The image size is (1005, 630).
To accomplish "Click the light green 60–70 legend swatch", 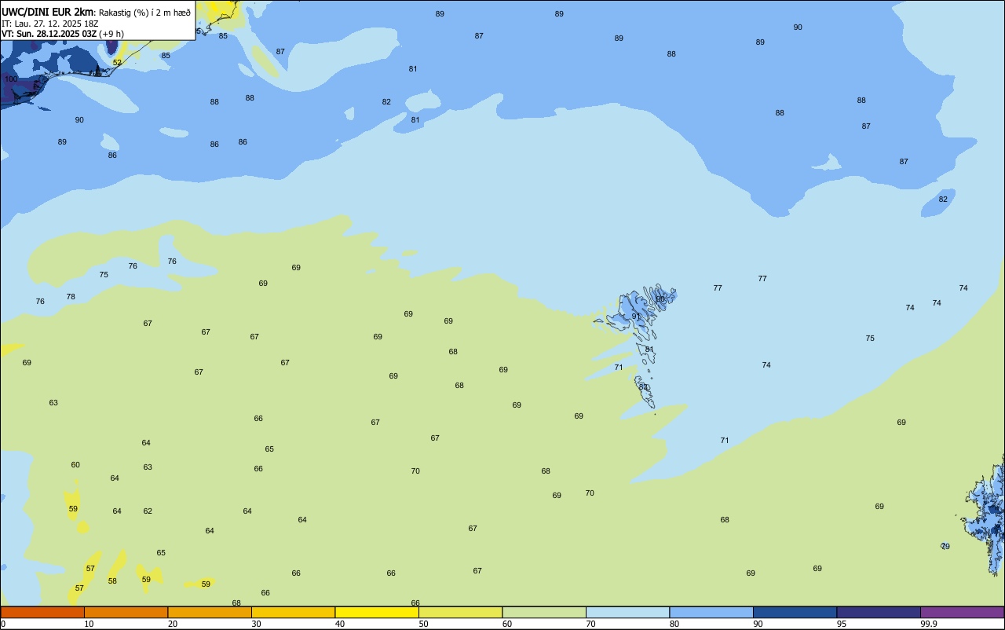I will click(x=544, y=612).
